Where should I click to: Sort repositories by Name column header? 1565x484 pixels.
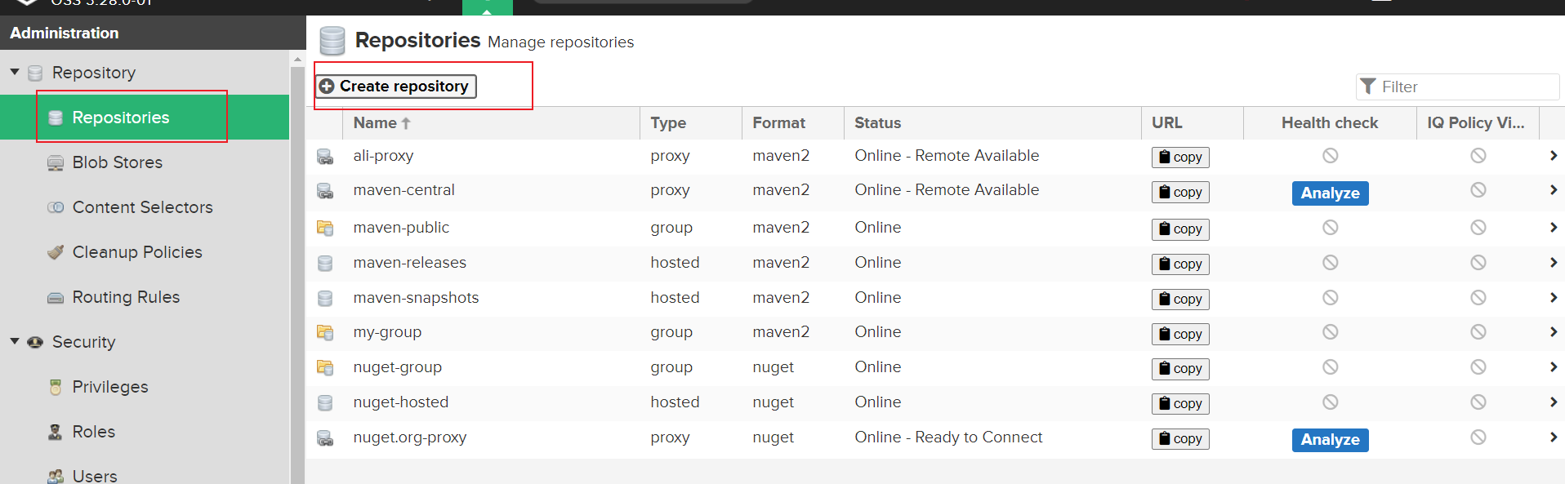click(376, 123)
